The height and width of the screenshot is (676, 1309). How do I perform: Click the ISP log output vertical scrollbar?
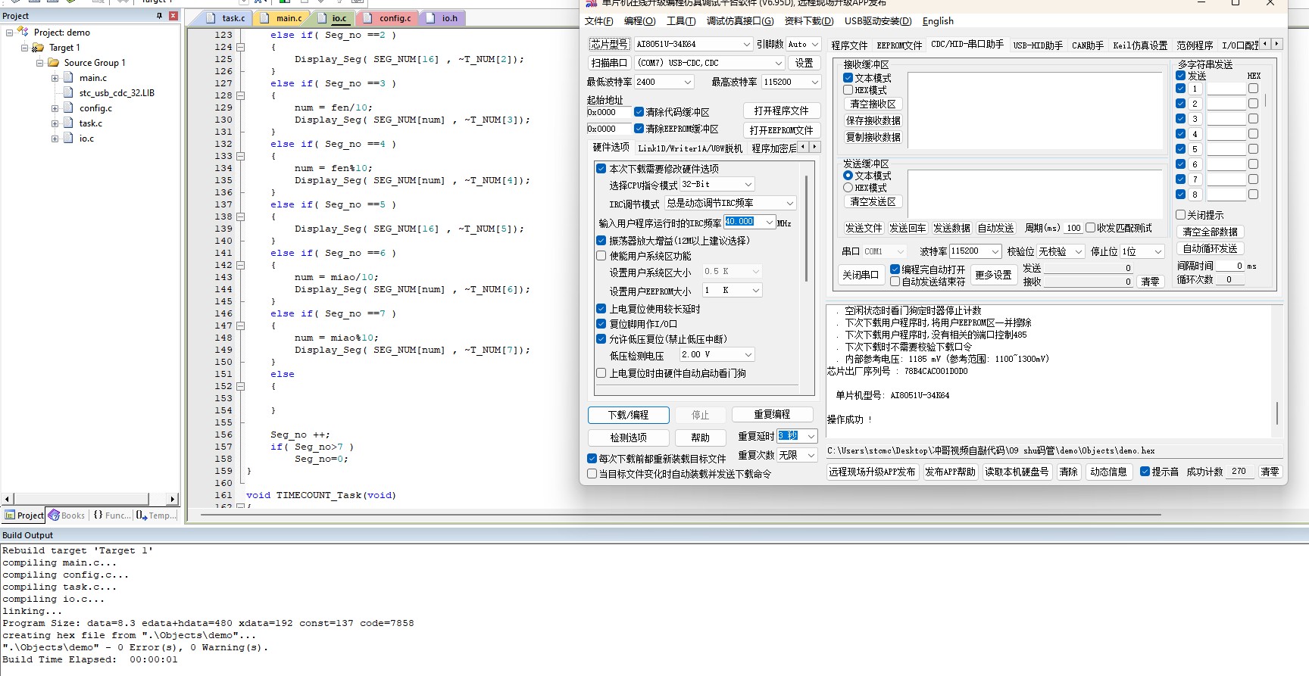click(1277, 413)
